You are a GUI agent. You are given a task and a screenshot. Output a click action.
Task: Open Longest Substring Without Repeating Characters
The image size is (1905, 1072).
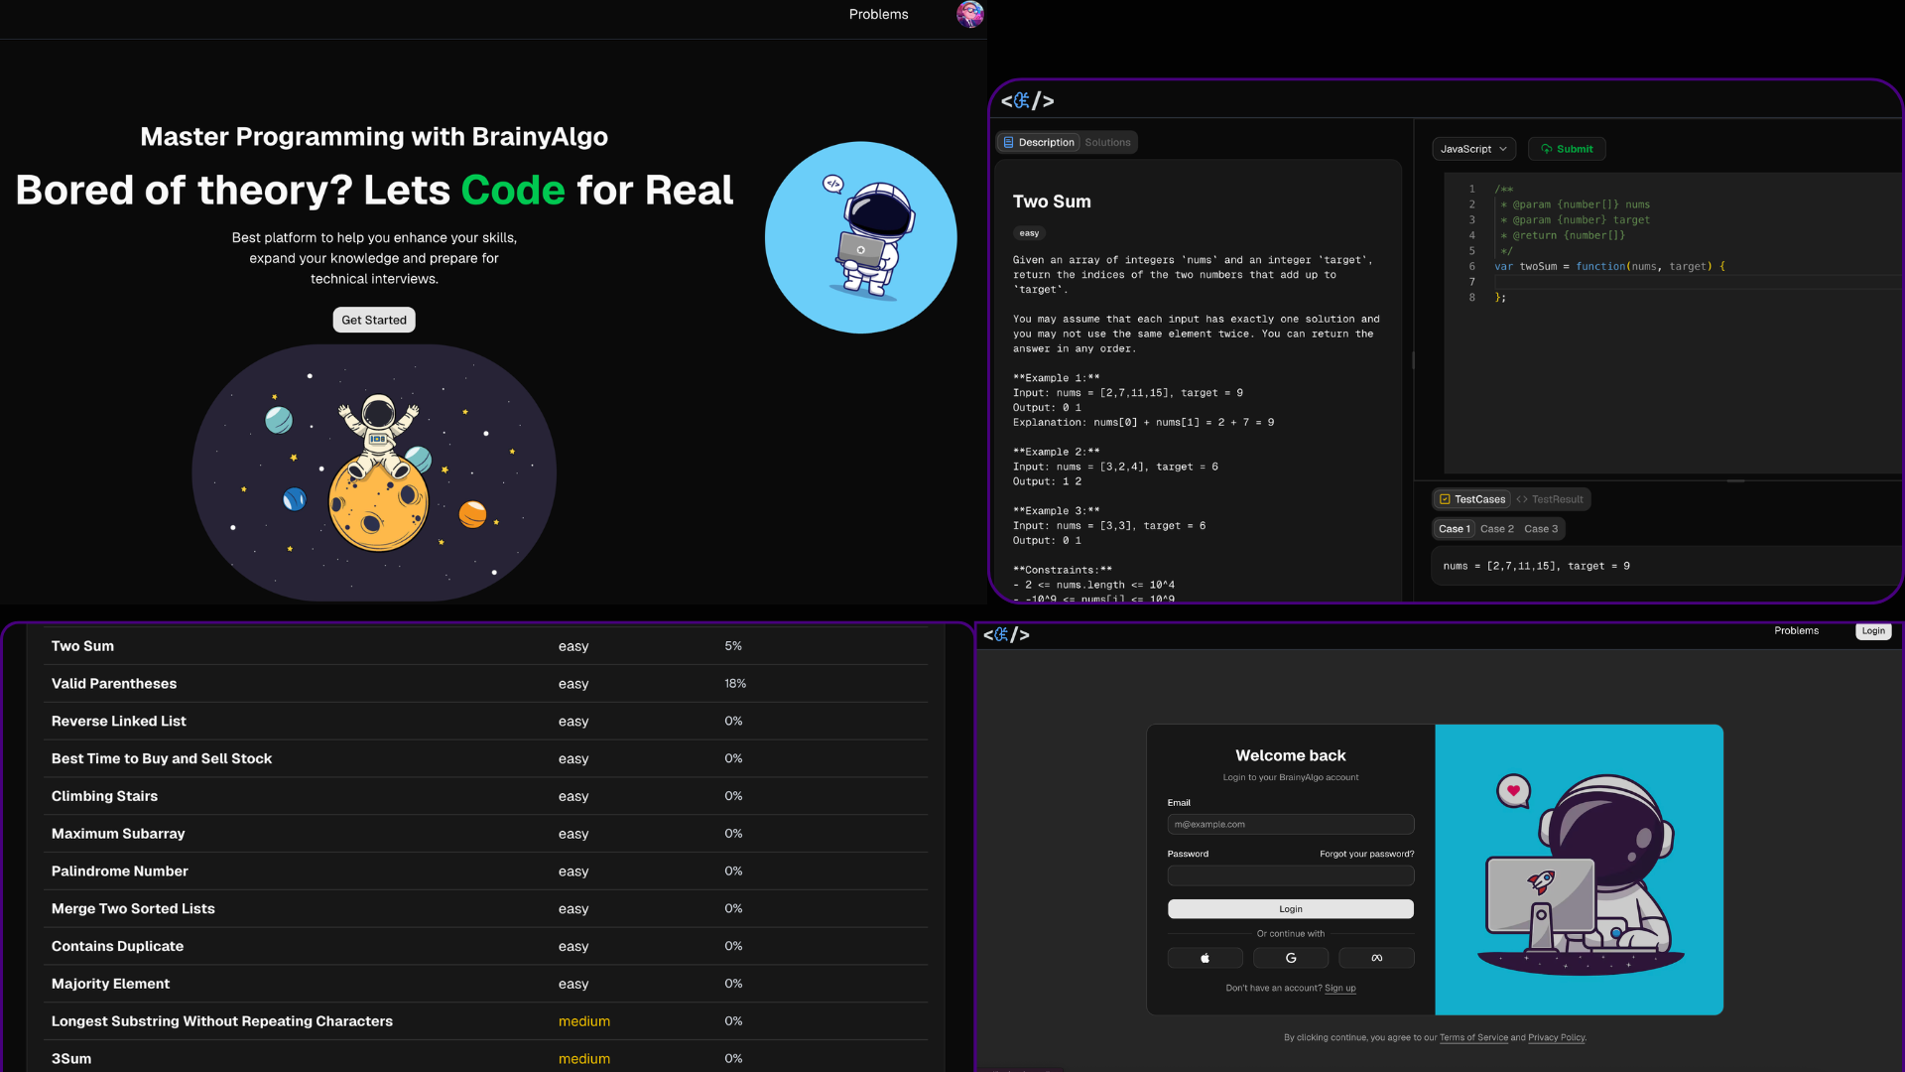click(222, 1021)
